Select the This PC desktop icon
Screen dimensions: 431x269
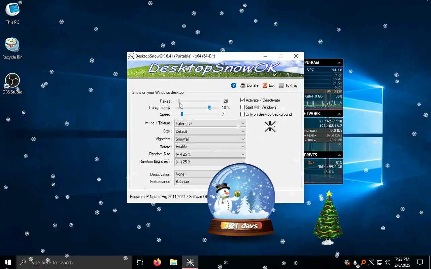pos(12,13)
